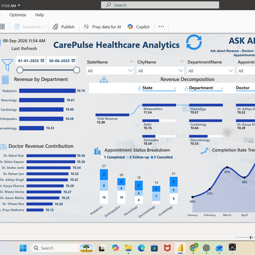The width and height of the screenshot is (255, 255).
Task: Remove the Department level with its X
Action: coord(222,88)
